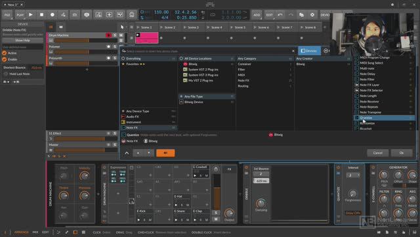The height and width of the screenshot is (237, 420).
Task: Arm the global record button
Action: pyautogui.click(x=52, y=14)
